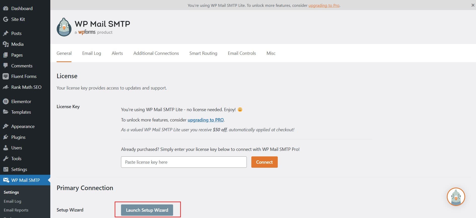Open Settings under WP Mail SMTP submenu
This screenshot has width=476, height=218.
pos(11,192)
